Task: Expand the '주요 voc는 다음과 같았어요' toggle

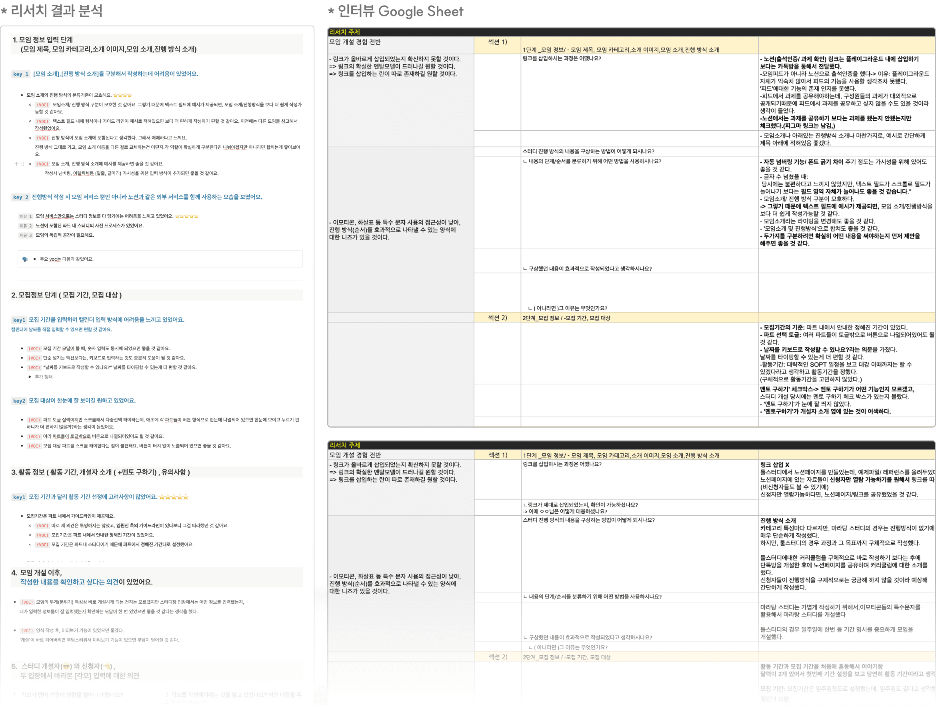Action: tap(35, 259)
